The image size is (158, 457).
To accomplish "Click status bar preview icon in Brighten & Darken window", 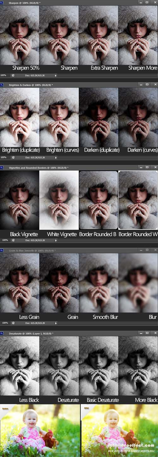I will (x=13, y=157).
